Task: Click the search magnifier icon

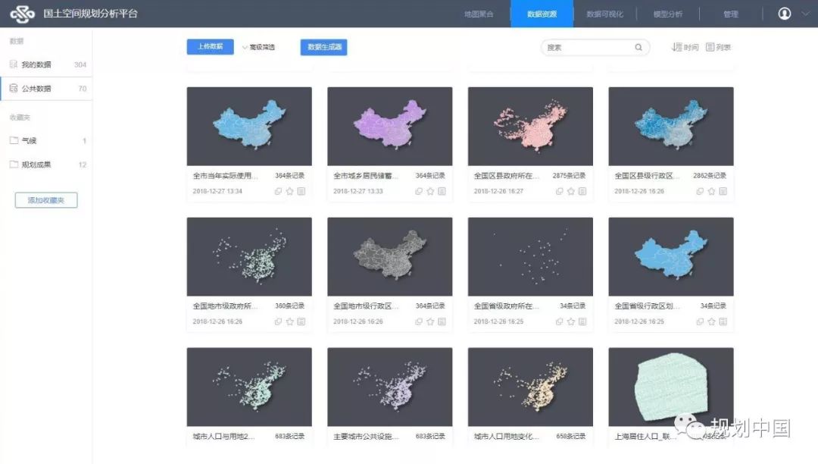Action: (x=638, y=48)
